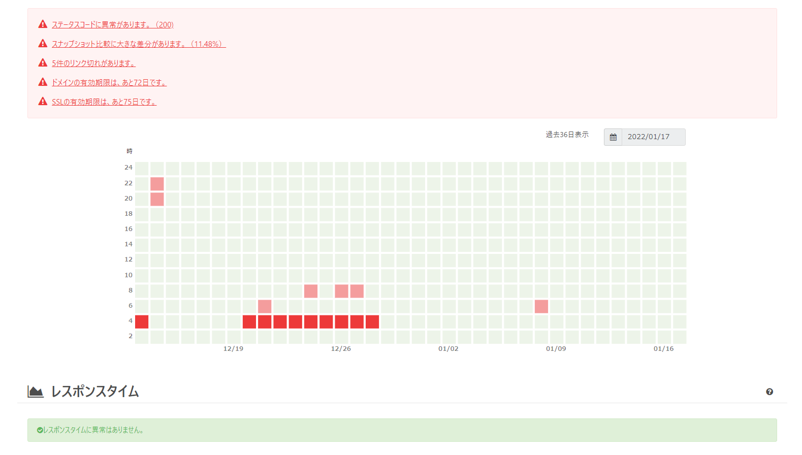
Task: Open the status code anomaly (200) link
Action: click(x=113, y=25)
